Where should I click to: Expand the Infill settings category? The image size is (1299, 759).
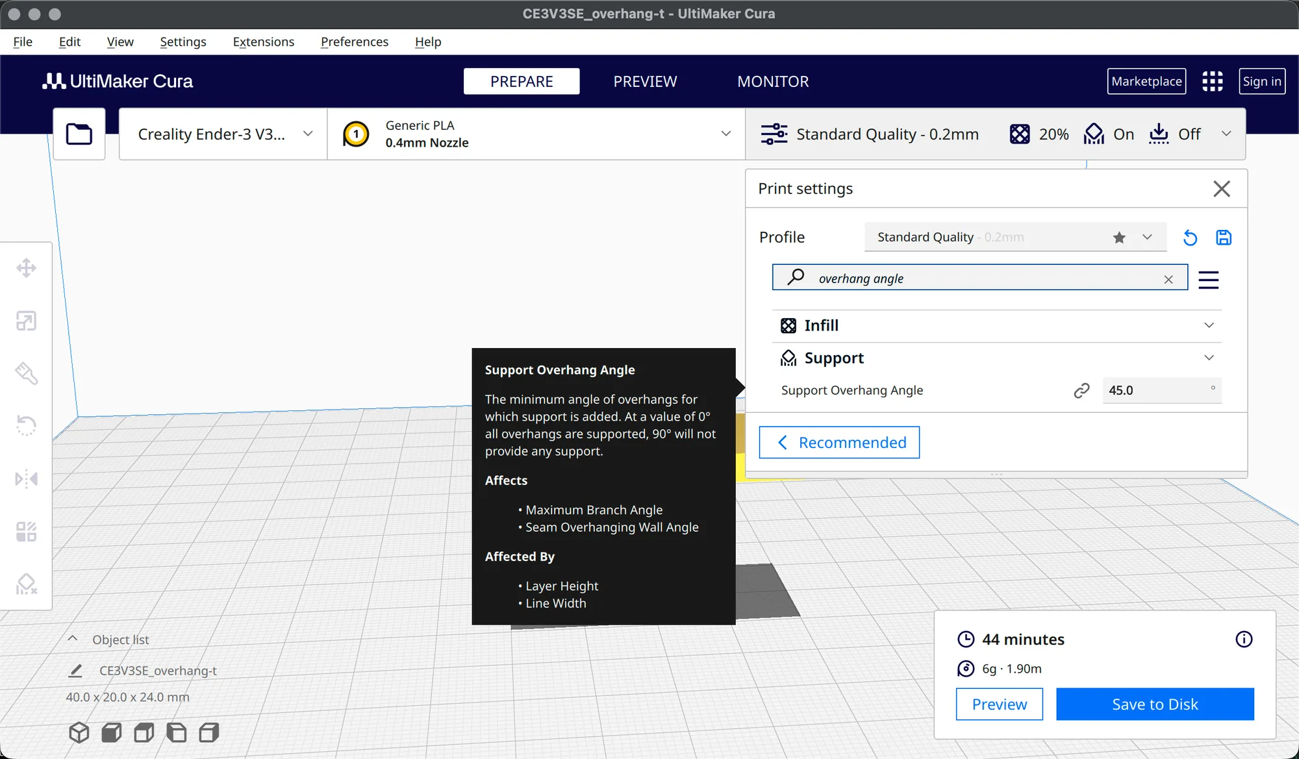[996, 325]
